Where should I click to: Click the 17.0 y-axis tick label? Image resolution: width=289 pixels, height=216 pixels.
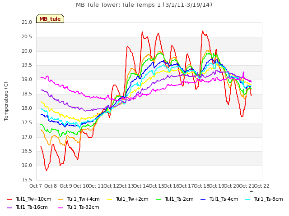(x=27, y=137)
